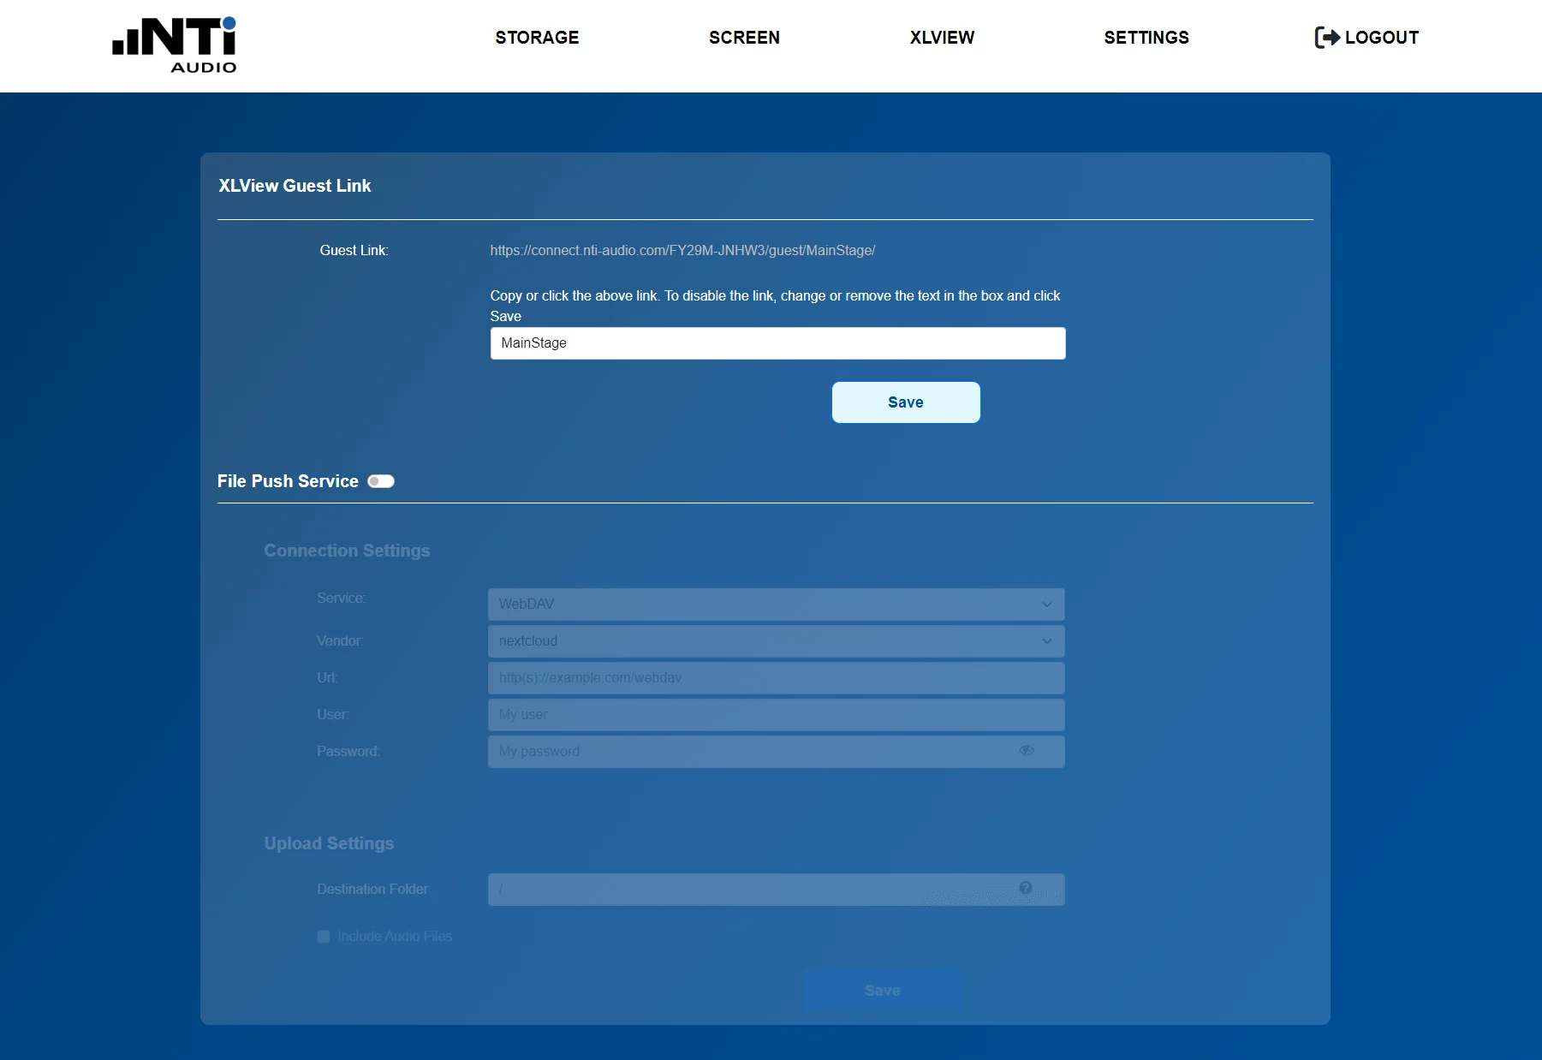
Task: Select the XLVIEW navigation item
Action: [x=942, y=38]
